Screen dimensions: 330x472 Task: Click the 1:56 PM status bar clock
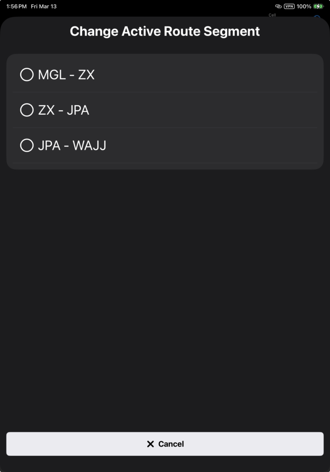(x=17, y=6)
